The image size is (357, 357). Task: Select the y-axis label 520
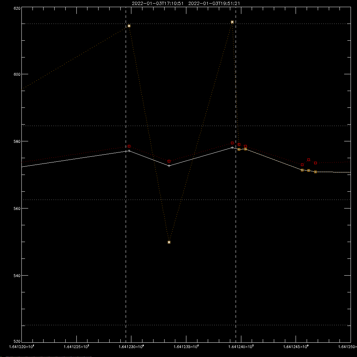(x=17, y=341)
